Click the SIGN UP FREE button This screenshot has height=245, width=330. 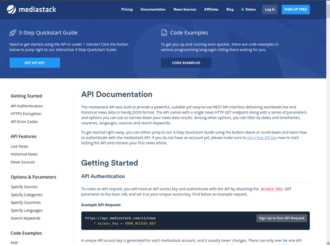tap(295, 9)
